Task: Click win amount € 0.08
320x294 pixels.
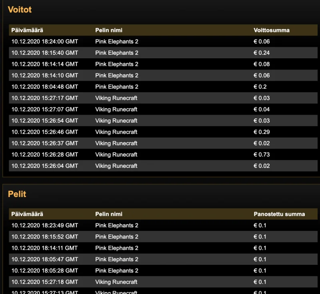Action: [262, 64]
